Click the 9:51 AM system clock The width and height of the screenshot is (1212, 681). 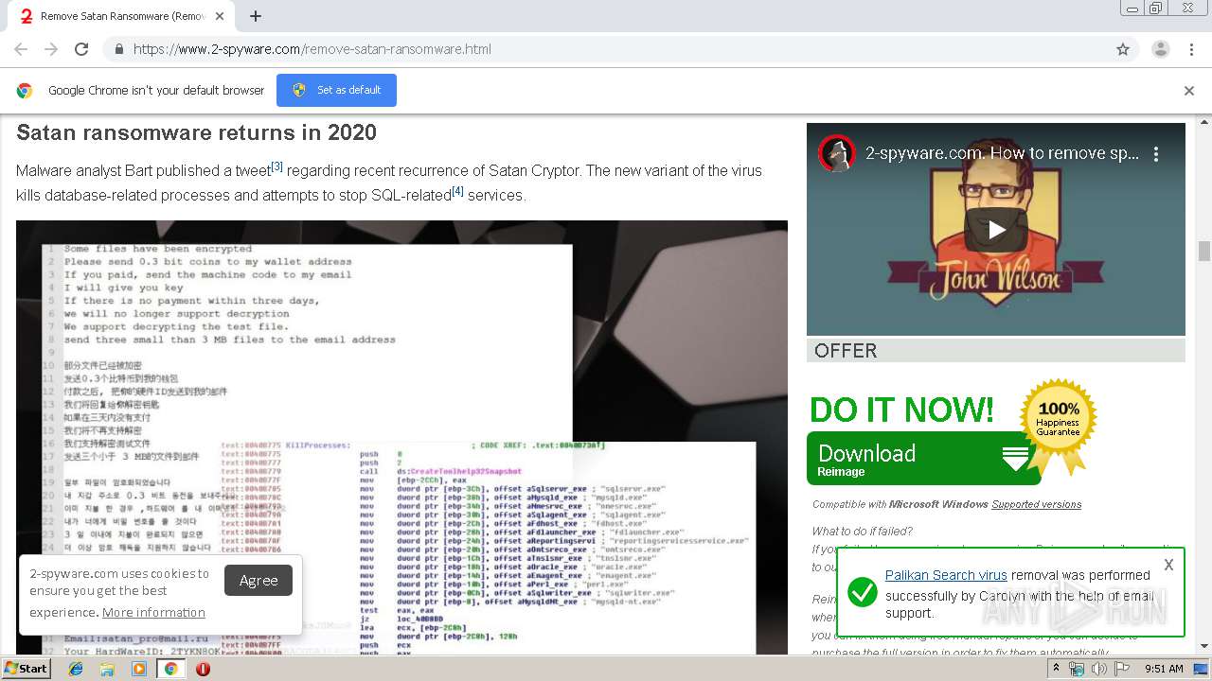pos(1164,669)
